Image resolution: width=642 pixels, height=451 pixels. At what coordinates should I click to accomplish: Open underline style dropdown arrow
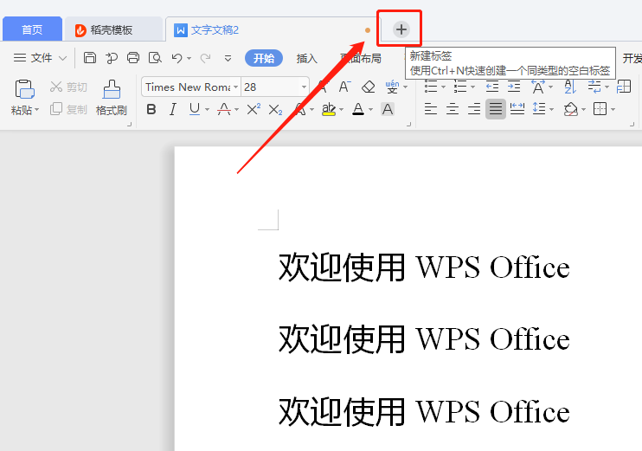[x=207, y=109]
